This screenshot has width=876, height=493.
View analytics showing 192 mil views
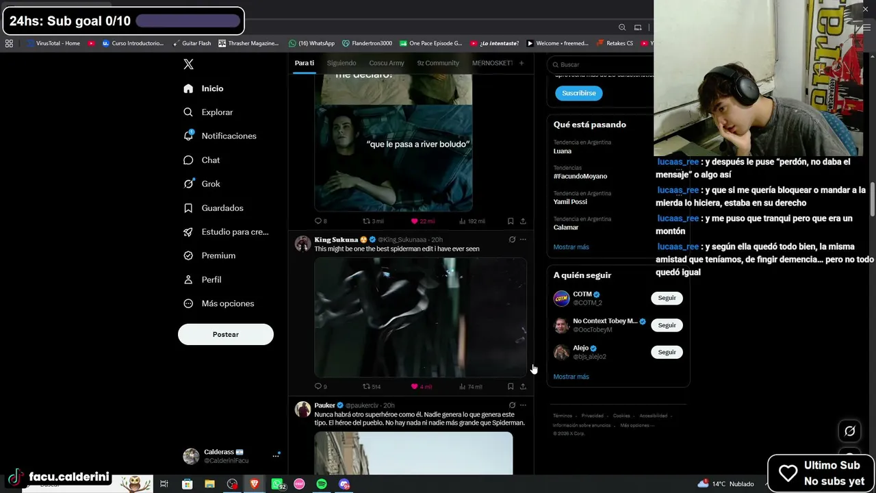pos(472,221)
